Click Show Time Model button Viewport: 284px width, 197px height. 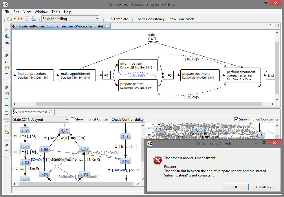pyautogui.click(x=182, y=19)
